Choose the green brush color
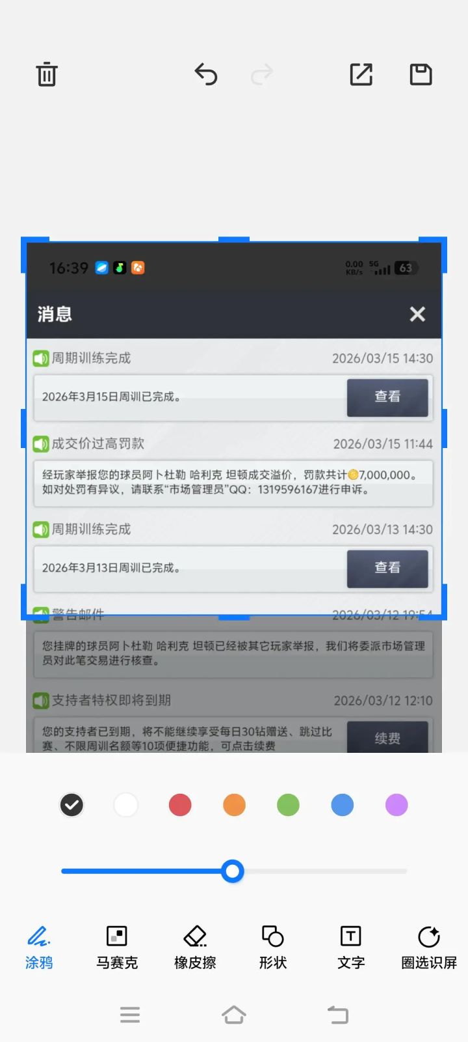Image resolution: width=468 pixels, height=1042 pixels. tap(288, 805)
